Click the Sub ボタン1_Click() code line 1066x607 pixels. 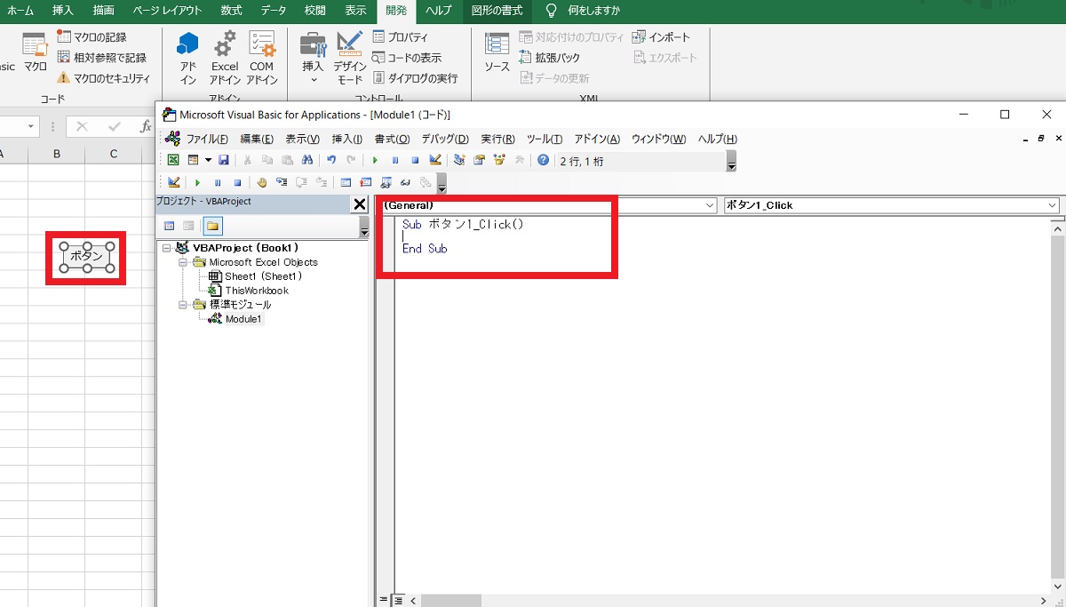[x=463, y=225]
